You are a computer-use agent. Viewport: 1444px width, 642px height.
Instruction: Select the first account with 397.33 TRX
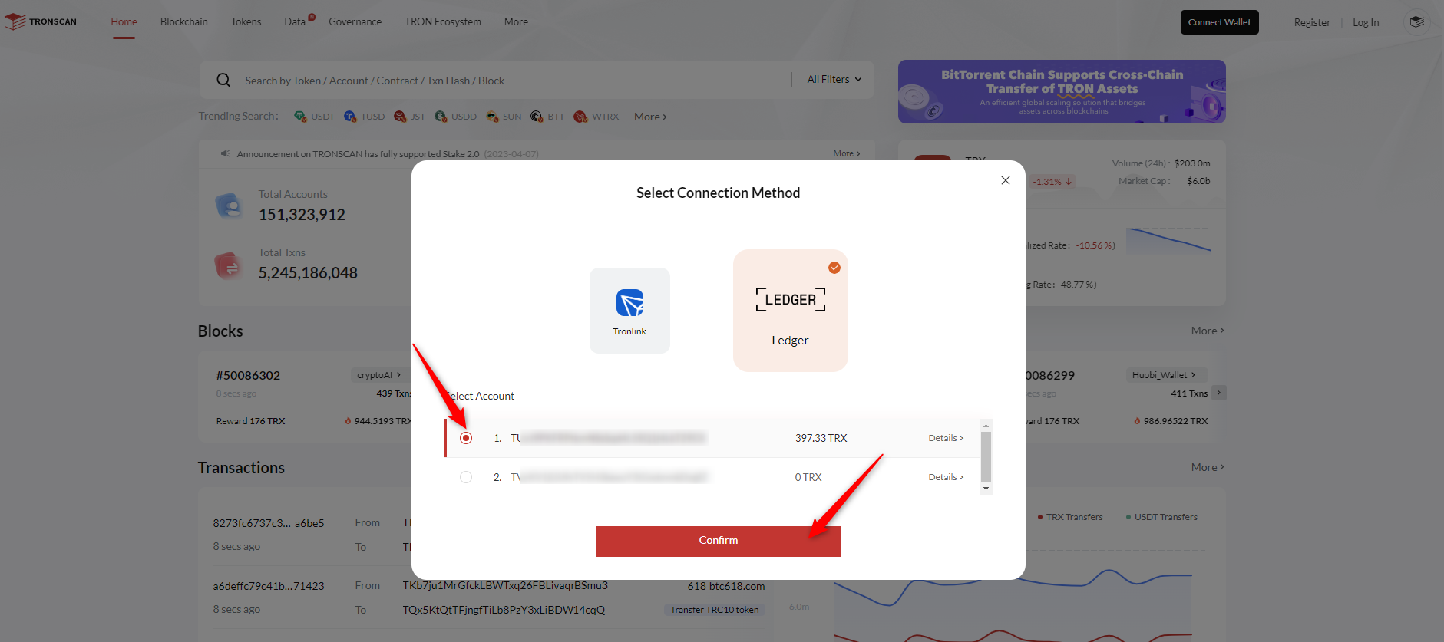[x=466, y=438]
